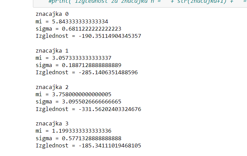Click the sigma value 0.1887128888888889
Screen dimensions: 247x156
pyautogui.click(x=92, y=65)
